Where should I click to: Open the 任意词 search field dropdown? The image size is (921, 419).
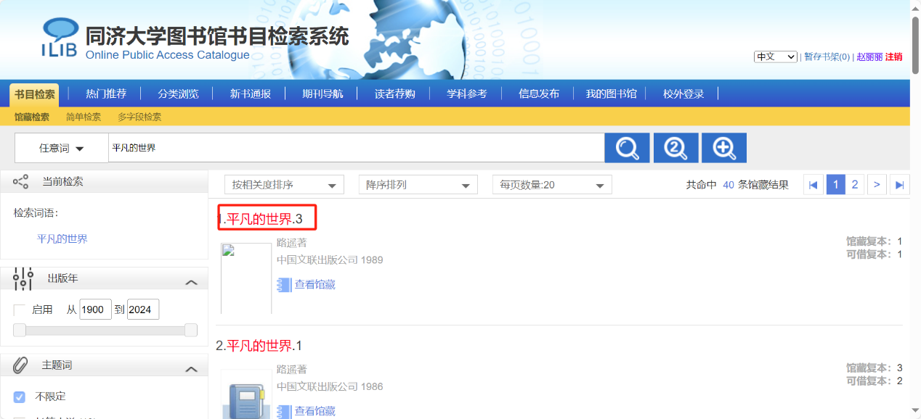coord(62,148)
